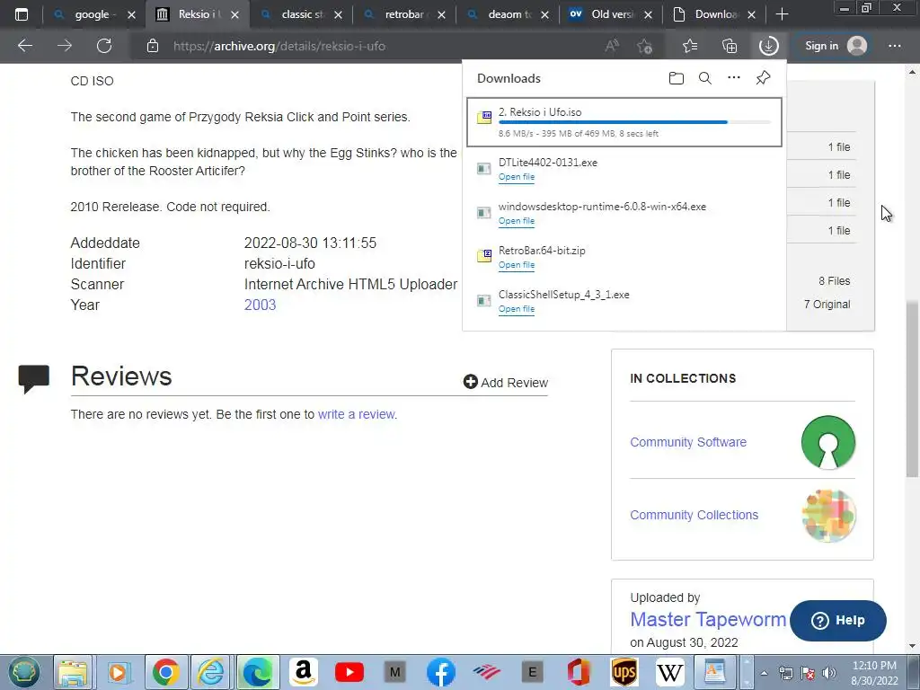
Task: Open Windows Explorer from the taskbar
Action: [73, 672]
